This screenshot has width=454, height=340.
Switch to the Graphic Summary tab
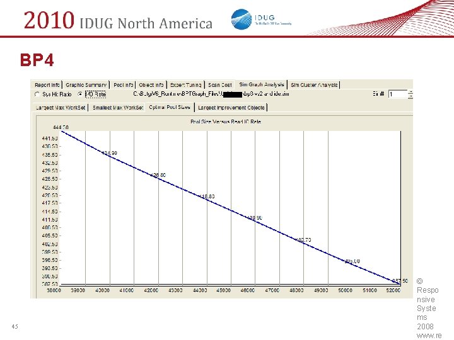[86, 85]
